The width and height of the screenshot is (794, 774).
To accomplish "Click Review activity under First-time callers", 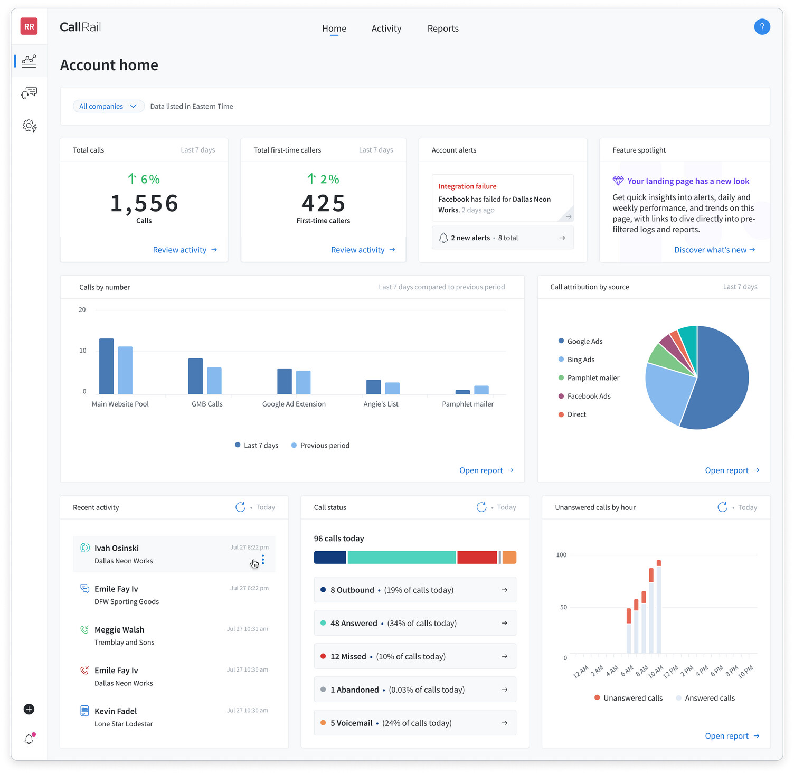I will (x=363, y=250).
